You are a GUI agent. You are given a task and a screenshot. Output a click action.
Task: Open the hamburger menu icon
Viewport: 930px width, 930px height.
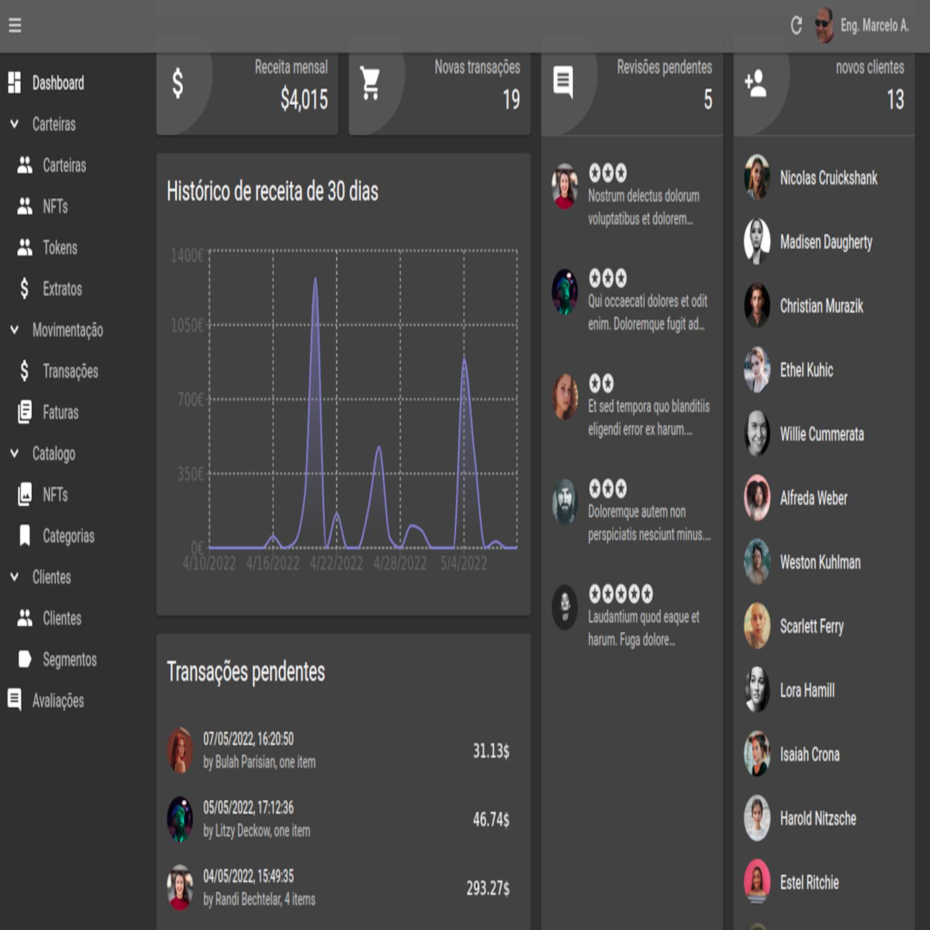(15, 25)
